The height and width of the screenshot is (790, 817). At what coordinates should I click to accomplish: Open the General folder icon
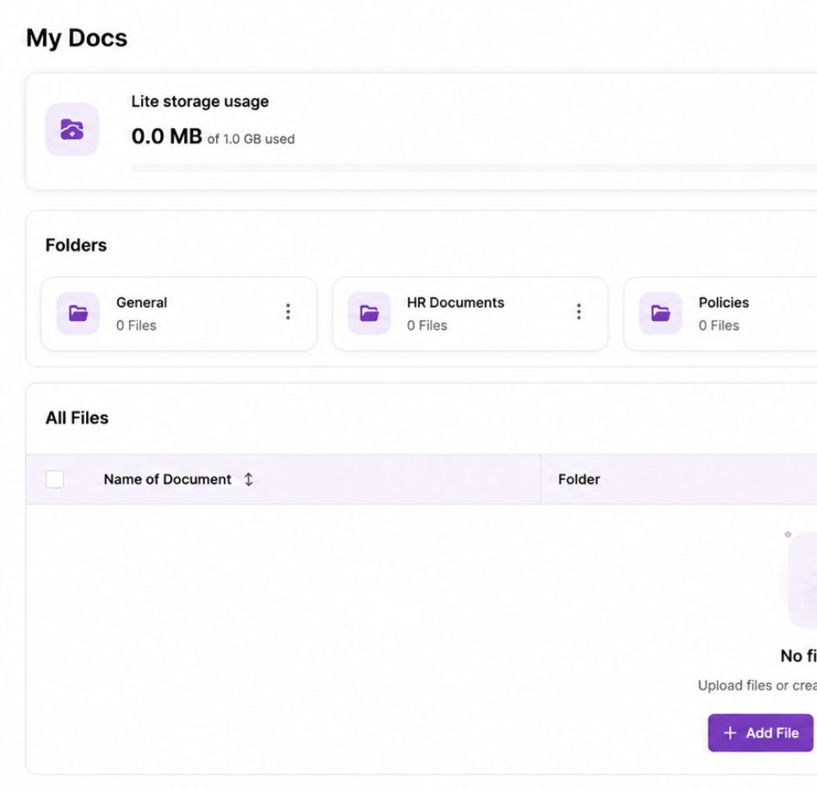pyautogui.click(x=78, y=313)
